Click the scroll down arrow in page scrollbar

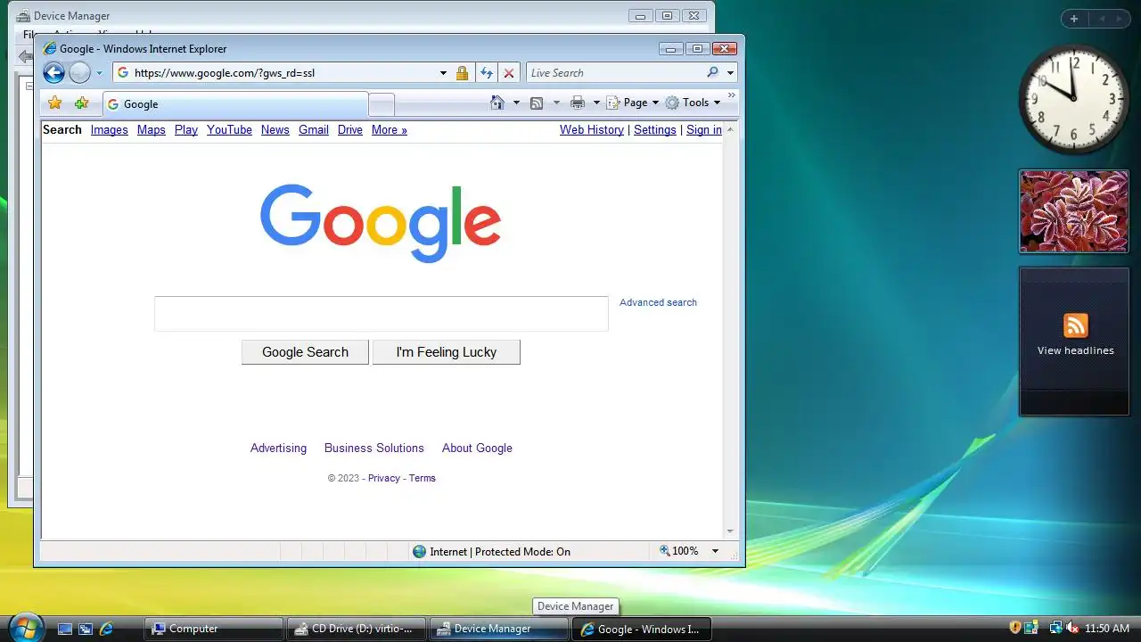[731, 531]
